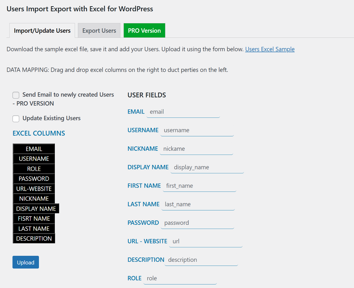
Task: Click the ROLE mapping input field
Action: tap(180, 278)
